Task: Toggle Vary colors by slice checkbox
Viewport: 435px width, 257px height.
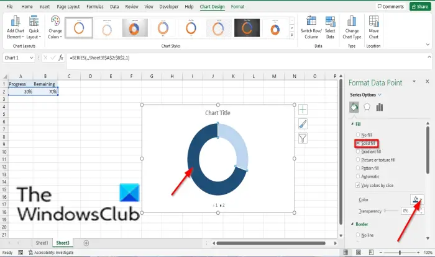Action: coord(358,185)
